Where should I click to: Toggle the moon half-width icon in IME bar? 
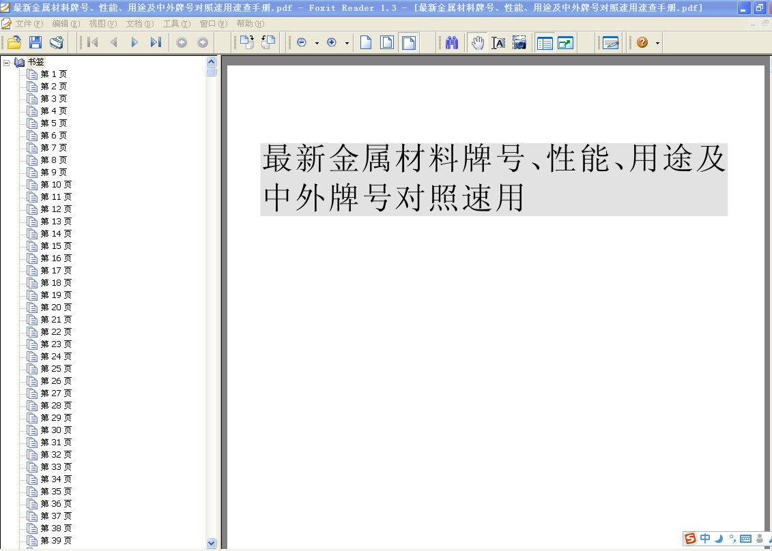click(719, 539)
